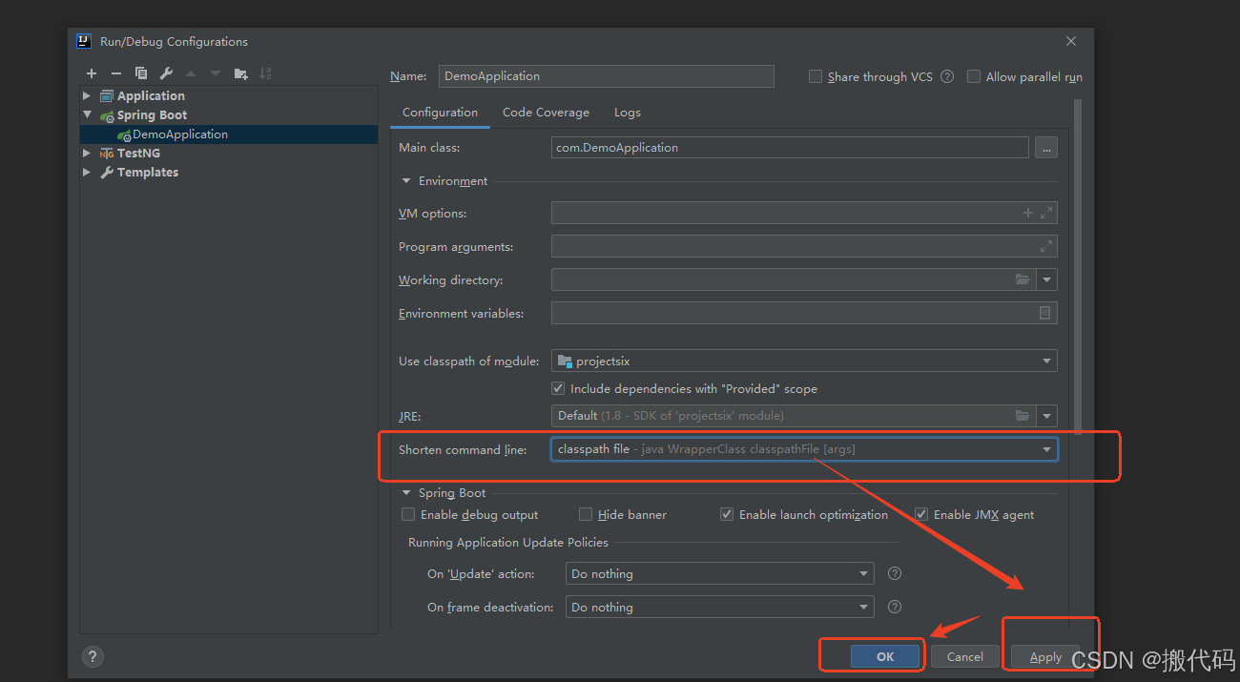Image resolution: width=1240 pixels, height=682 pixels.
Task: Confirm with OK button
Action: click(x=885, y=656)
